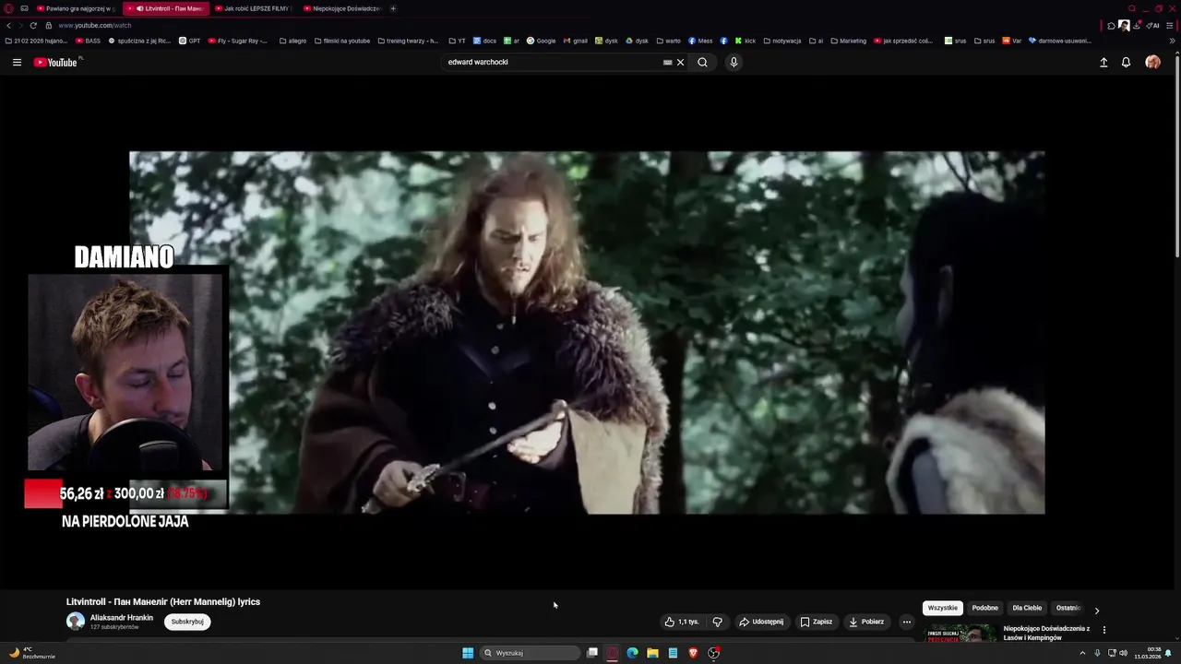Open options for Niepokojące Doświadczenia recommended video

coord(1103,630)
